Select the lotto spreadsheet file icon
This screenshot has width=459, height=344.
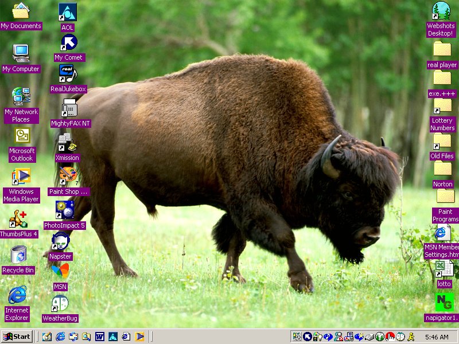coord(444,269)
